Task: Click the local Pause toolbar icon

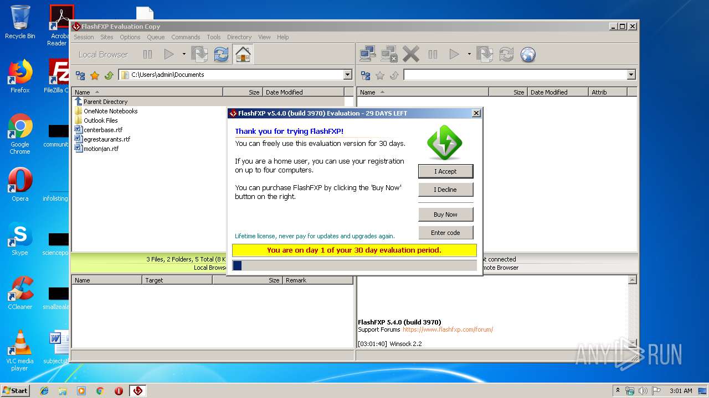Action: click(x=147, y=54)
